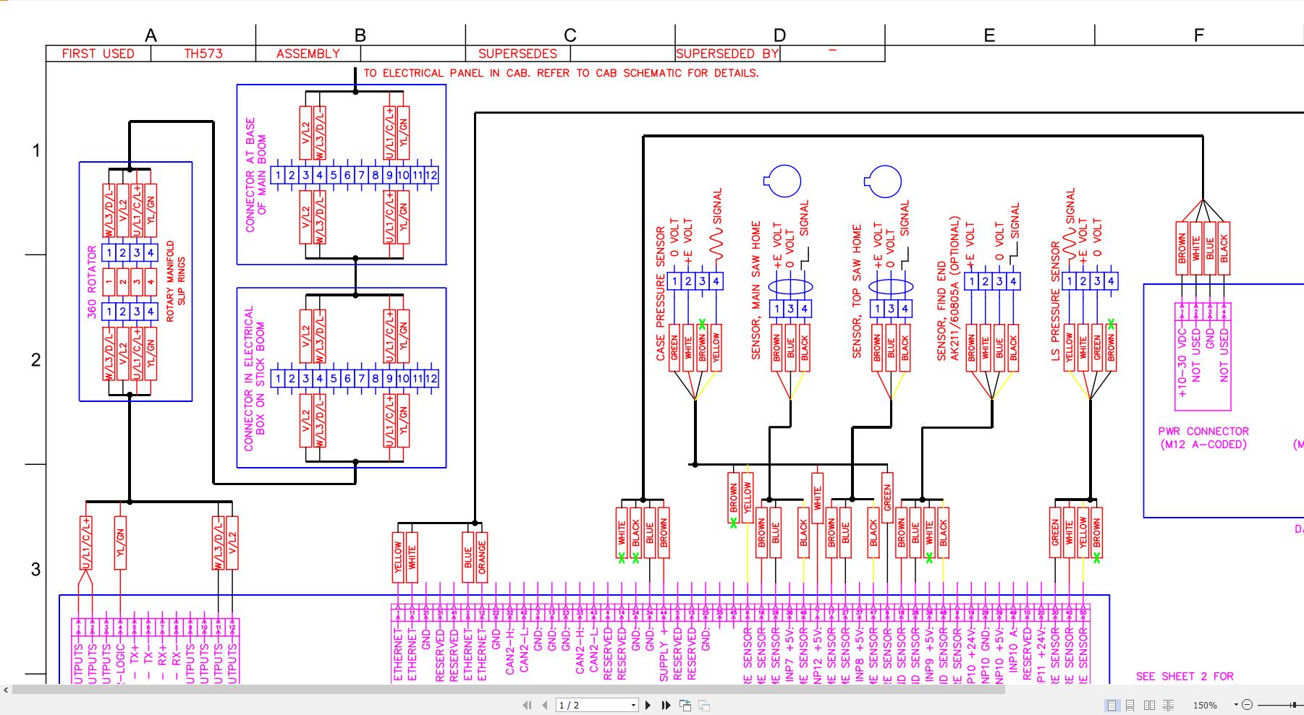Screen dimensions: 1304x715
Task: Select single page view layout
Action: [x=1112, y=705]
